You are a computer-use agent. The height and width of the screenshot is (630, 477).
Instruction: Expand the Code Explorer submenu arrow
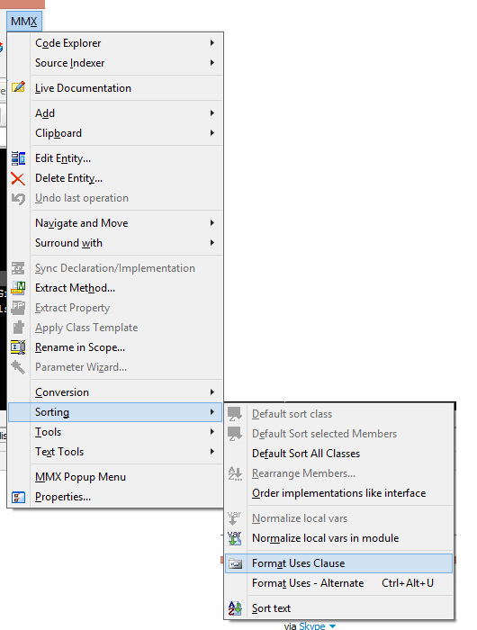212,42
